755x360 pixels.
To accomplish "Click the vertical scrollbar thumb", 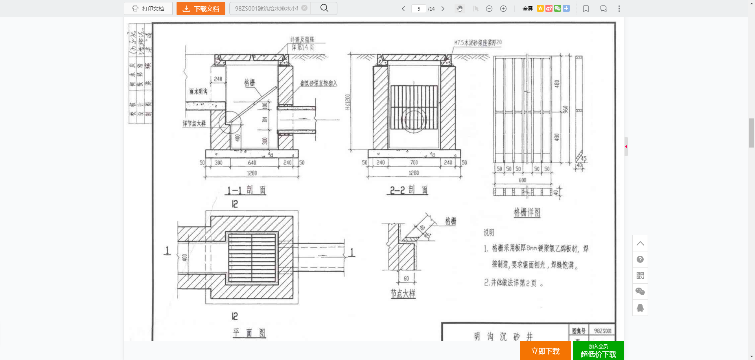I will coord(751,133).
